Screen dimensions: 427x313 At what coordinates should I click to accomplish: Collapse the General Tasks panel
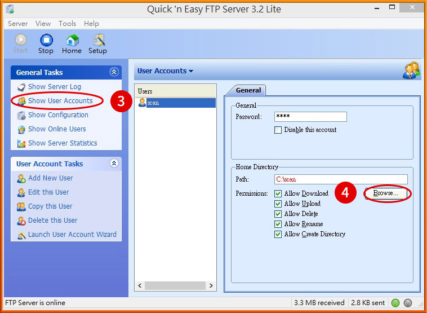point(114,72)
